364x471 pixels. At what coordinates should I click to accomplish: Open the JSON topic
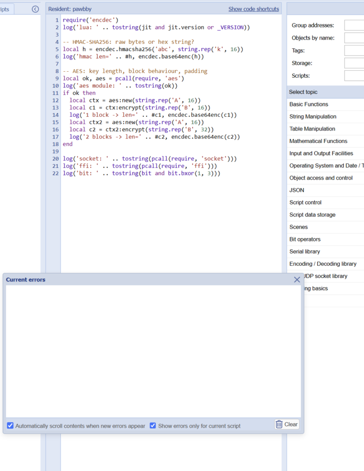tap(325, 190)
